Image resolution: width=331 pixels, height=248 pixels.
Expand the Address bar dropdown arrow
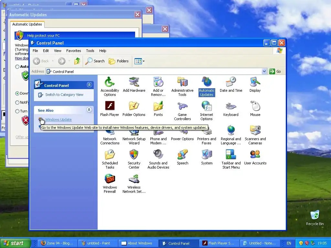coord(264,71)
